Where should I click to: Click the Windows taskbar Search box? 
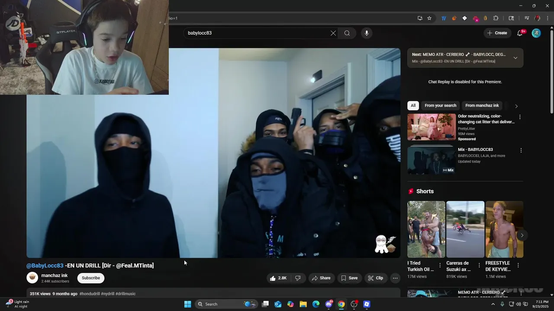pyautogui.click(x=226, y=304)
